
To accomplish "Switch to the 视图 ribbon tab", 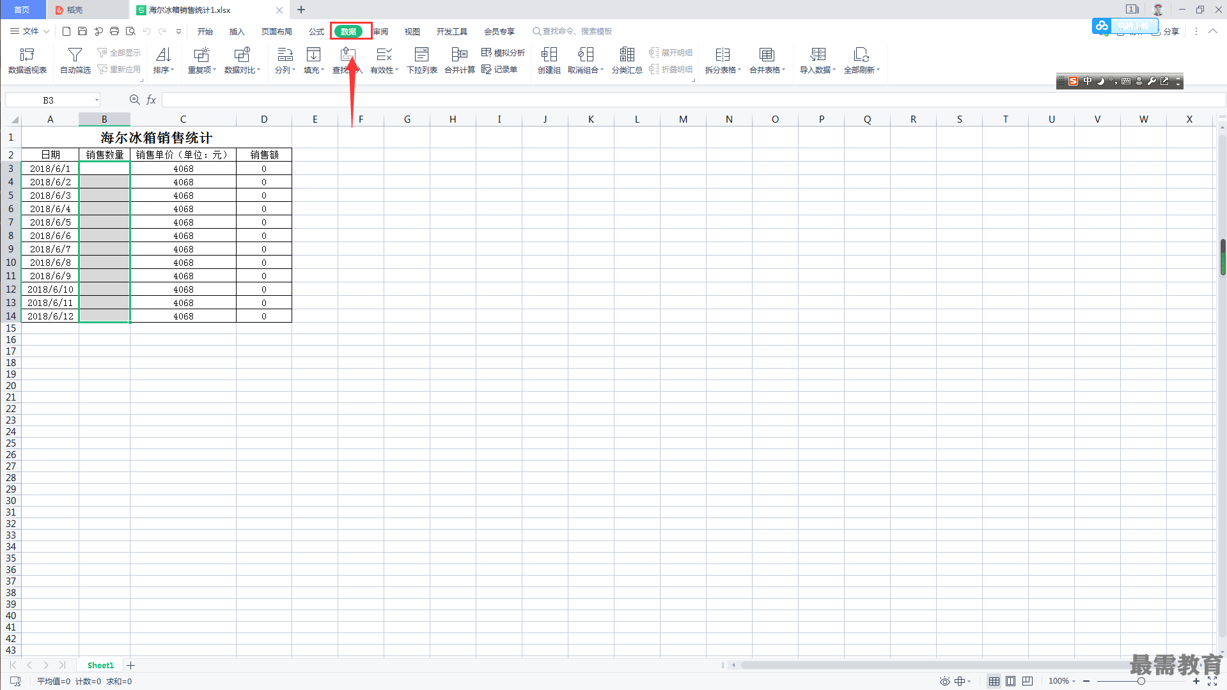I will pos(412,31).
